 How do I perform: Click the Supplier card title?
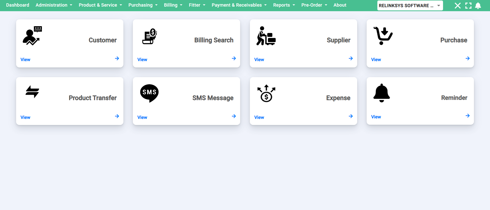coord(339,40)
